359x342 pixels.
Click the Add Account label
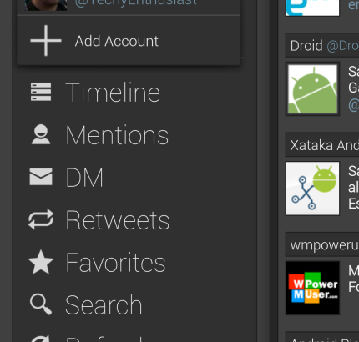tap(117, 41)
